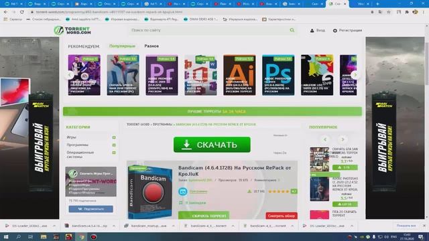This screenshot has height=241, width=429.
Task: Open the Chrome three-dot menu
Action: coord(424,12)
